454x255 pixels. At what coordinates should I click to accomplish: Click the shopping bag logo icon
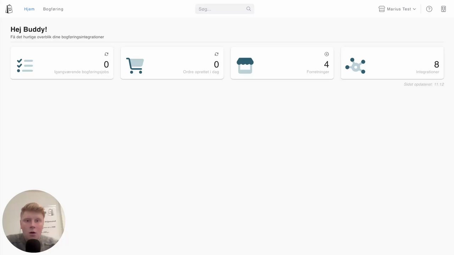(x=9, y=9)
